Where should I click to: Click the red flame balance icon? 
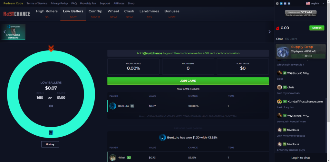277,28
